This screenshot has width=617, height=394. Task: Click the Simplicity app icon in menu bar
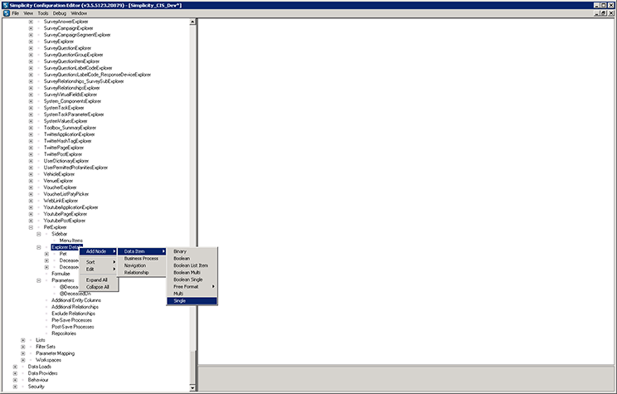[5, 13]
